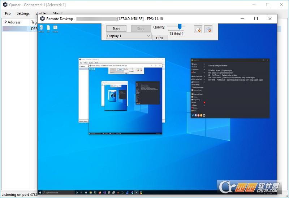The image size is (289, 198).
Task: Open Hotkey settings in ShareX
Action: (197, 90)
